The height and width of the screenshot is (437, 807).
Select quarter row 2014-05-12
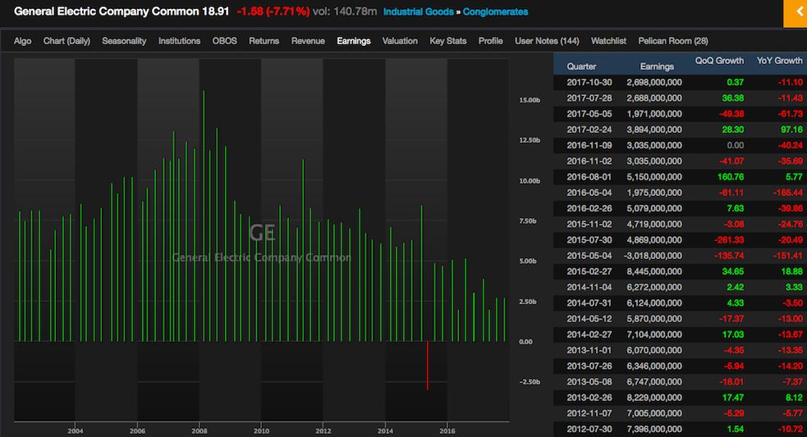[680, 319]
